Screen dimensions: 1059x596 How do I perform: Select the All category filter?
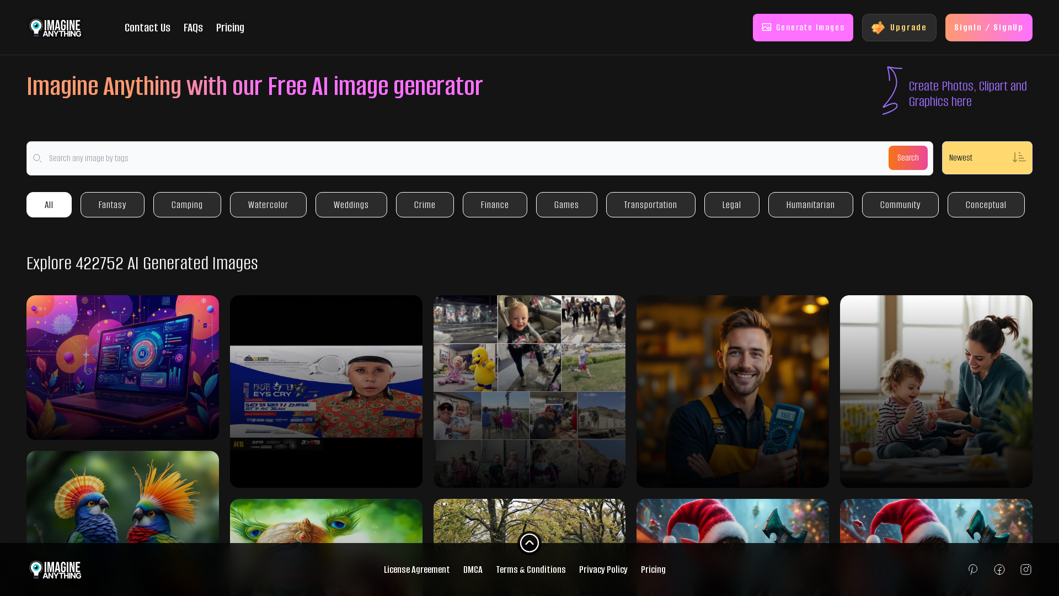click(49, 205)
